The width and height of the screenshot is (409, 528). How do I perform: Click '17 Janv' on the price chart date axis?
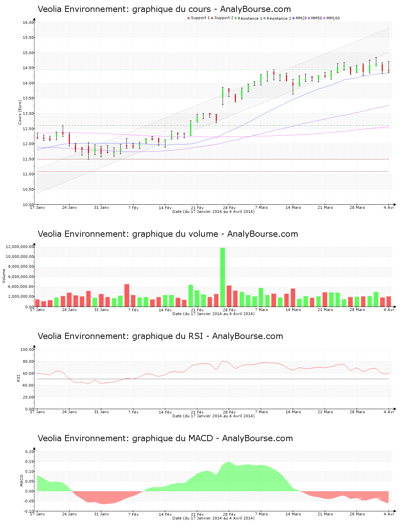37,207
